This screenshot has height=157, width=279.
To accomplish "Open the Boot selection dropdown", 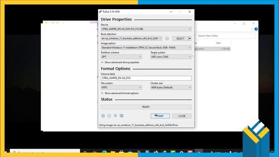I will click(132, 38).
